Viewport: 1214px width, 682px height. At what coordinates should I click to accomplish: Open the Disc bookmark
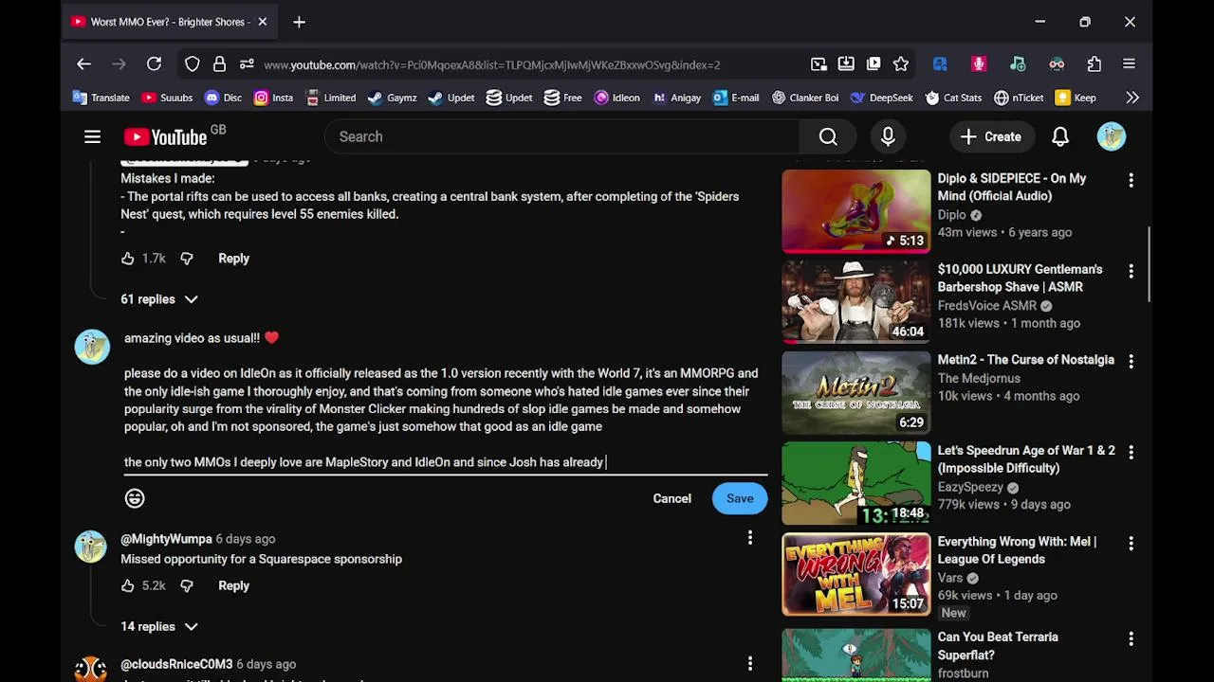click(x=223, y=98)
